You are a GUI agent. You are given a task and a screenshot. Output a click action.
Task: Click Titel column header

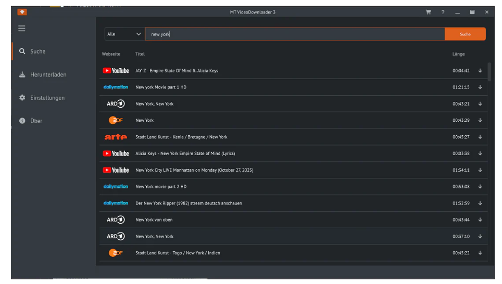[x=140, y=54]
